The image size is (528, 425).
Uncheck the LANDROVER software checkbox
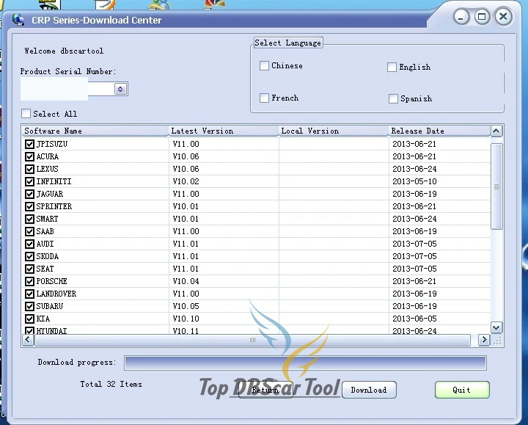pyautogui.click(x=29, y=294)
